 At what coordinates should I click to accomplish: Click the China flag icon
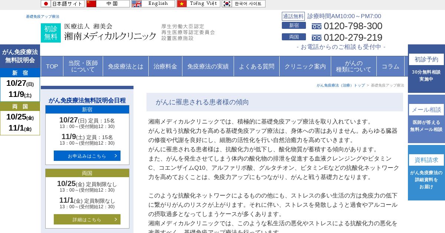coord(91,4)
